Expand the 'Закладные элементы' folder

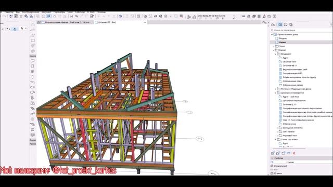click(277, 128)
